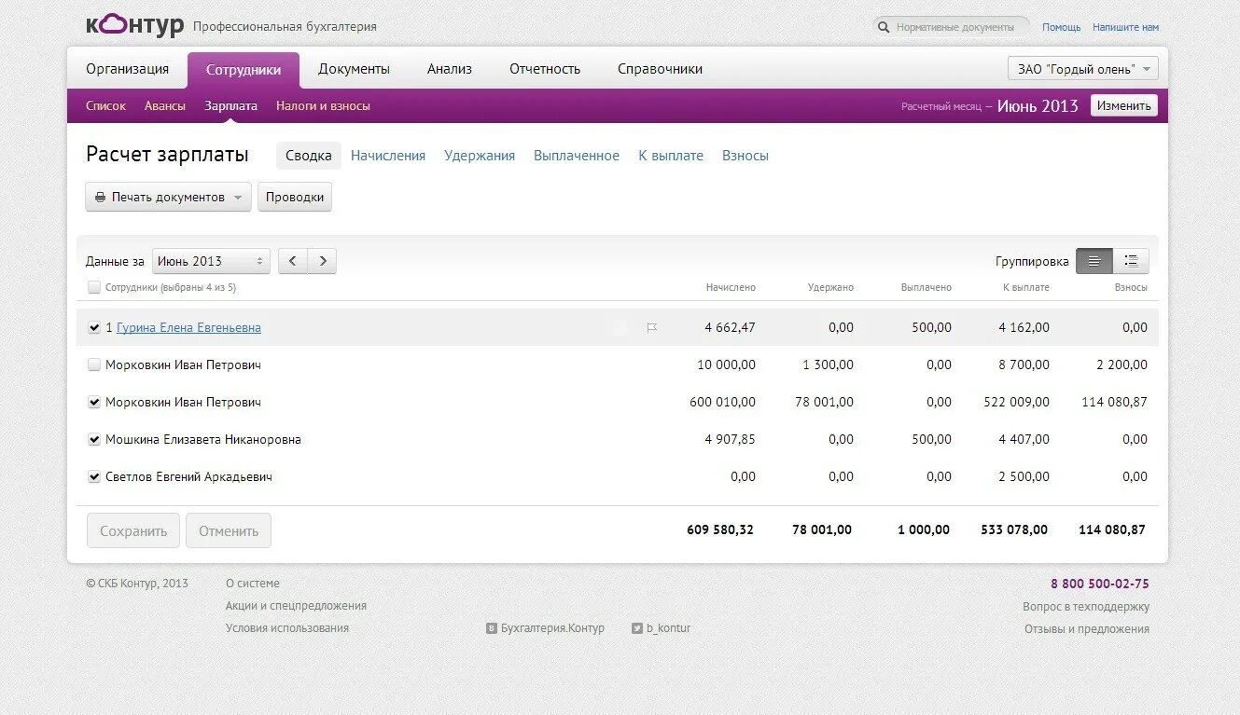Screen dimensions: 1240x715
Task: Click the Начислено column header
Action: tap(731, 288)
